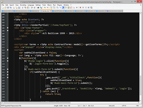Click the Copy icon in the toolbar
This screenshot has width=143, height=108.
(25, 8)
